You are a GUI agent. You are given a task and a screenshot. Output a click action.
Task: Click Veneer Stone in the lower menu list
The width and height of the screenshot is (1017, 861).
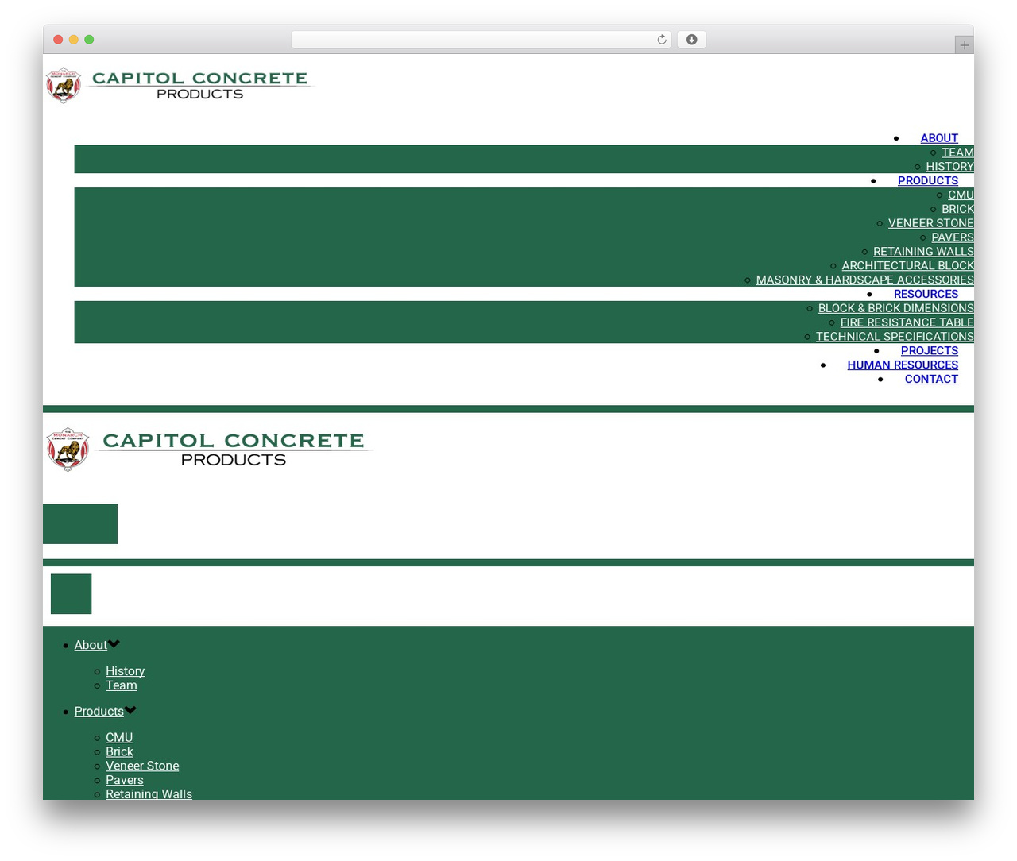click(x=142, y=766)
